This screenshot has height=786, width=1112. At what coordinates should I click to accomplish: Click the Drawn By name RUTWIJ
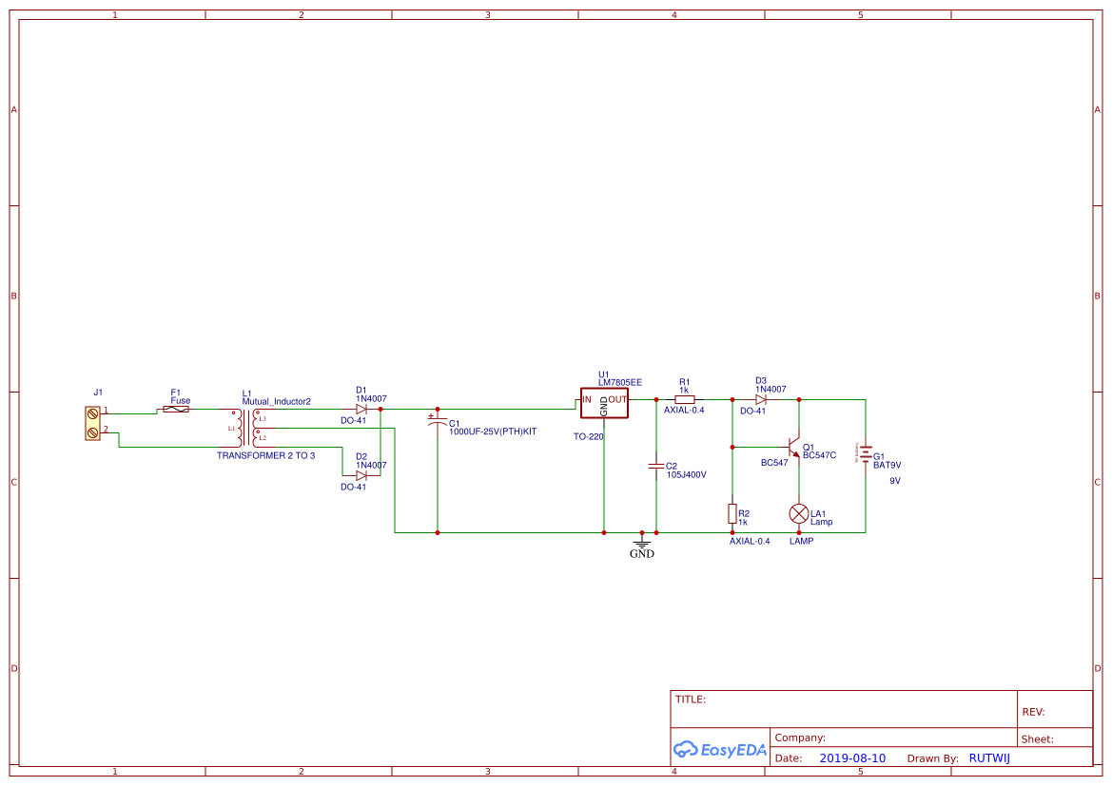[989, 757]
